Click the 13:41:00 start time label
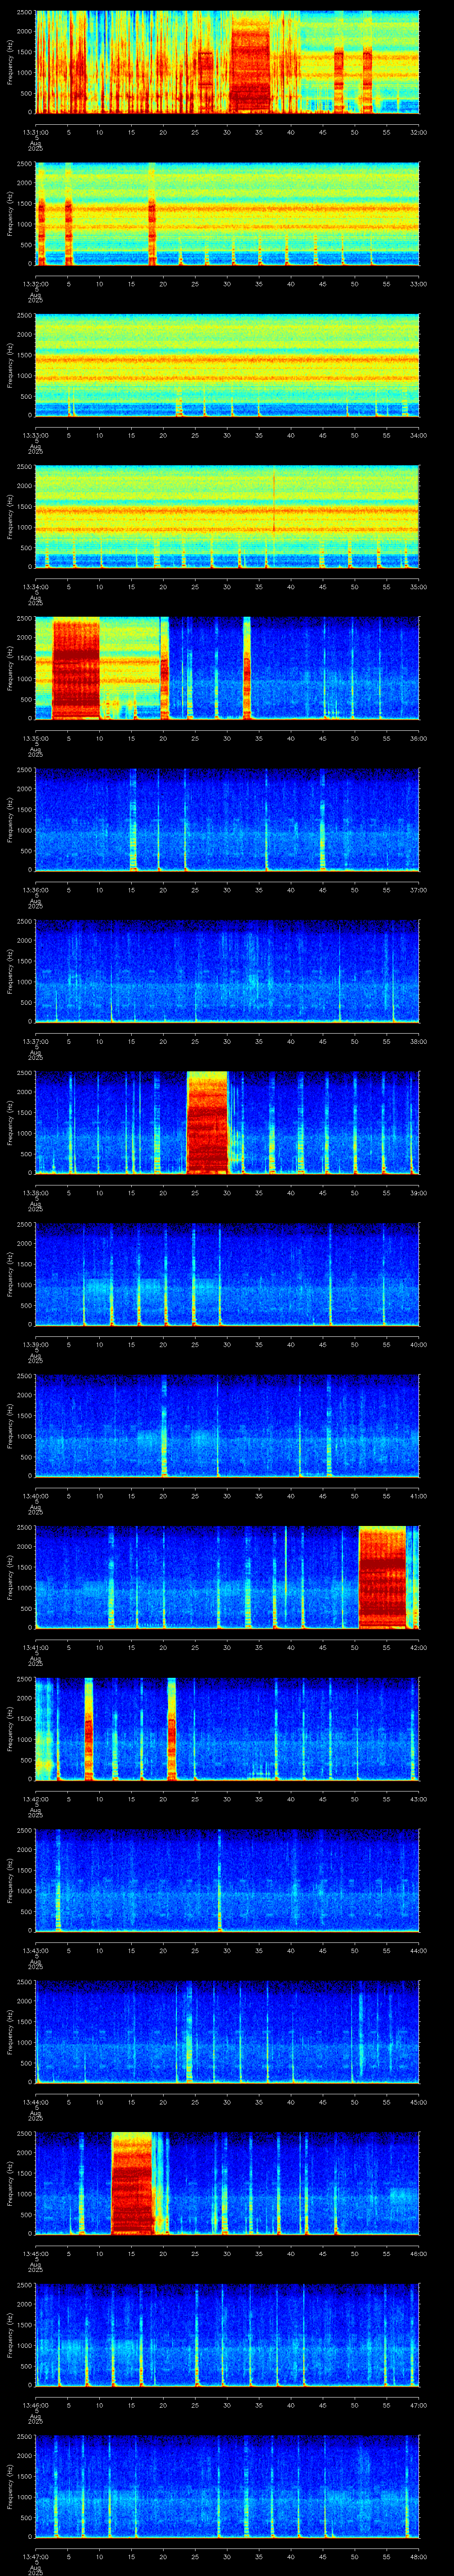This screenshot has width=454, height=2576. coord(36,1647)
